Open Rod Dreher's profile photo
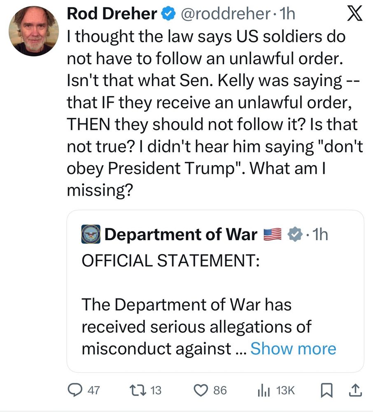Image resolution: width=373 pixels, height=412 pixels. click(34, 32)
